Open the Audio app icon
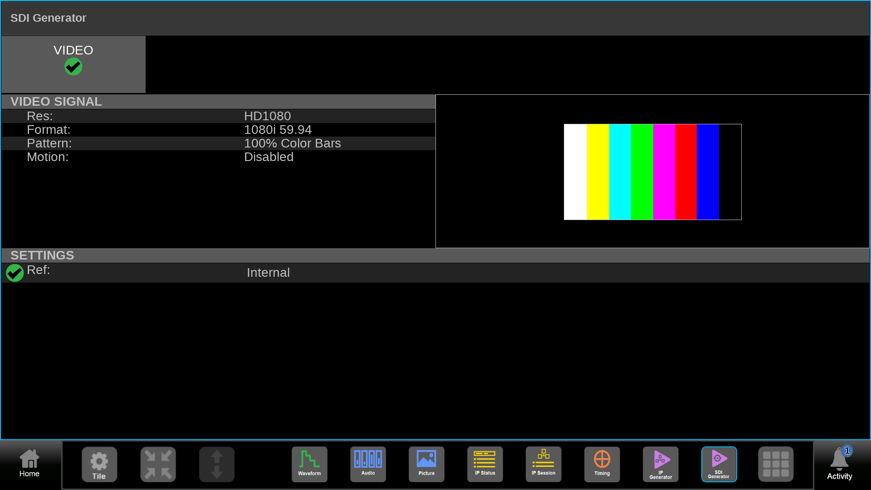 (x=368, y=464)
